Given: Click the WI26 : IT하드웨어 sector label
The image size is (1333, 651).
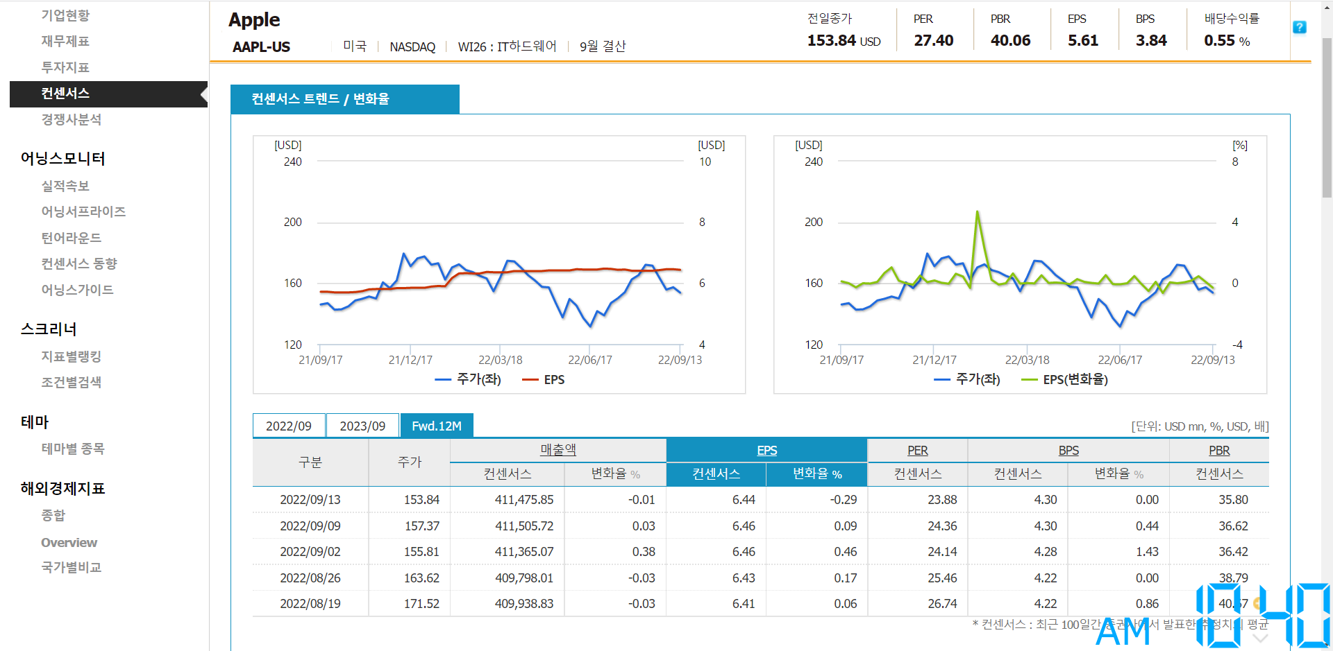Looking at the screenshot, I should (x=508, y=46).
